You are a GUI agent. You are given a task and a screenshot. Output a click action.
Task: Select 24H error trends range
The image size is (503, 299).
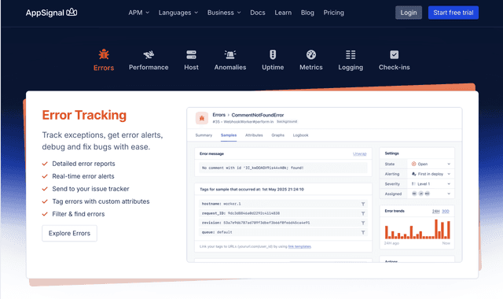(435, 211)
